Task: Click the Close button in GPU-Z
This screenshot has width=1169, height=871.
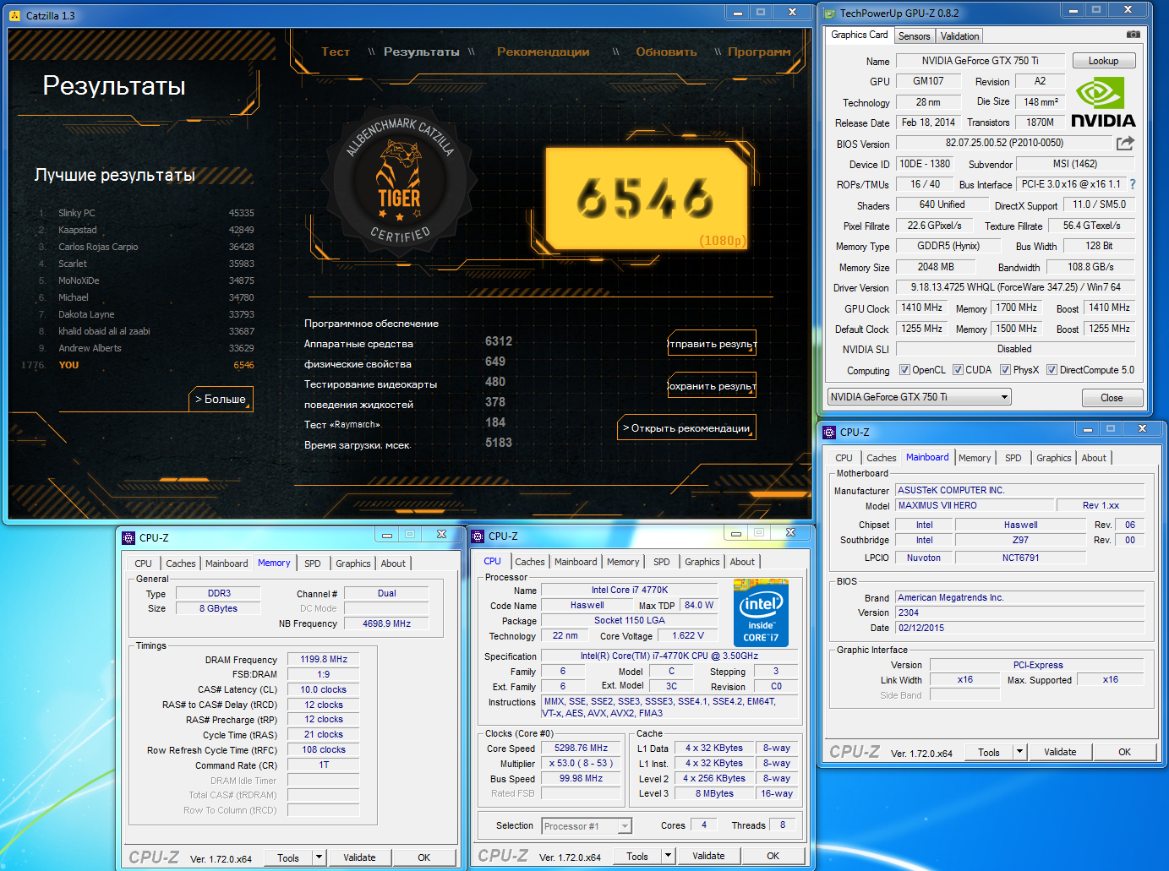Action: tap(1112, 398)
